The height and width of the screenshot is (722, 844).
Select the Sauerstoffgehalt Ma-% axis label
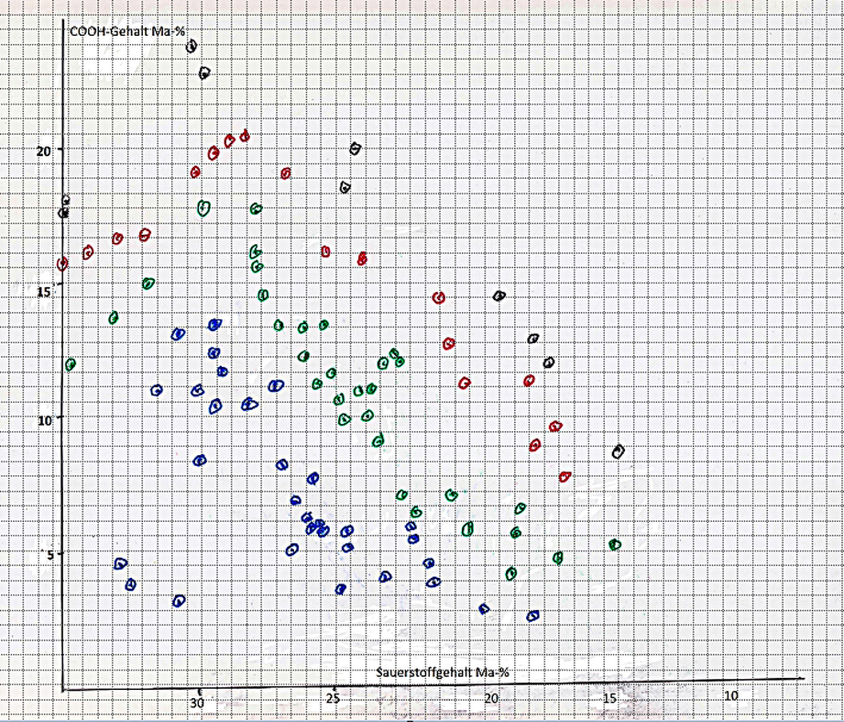[x=442, y=672]
